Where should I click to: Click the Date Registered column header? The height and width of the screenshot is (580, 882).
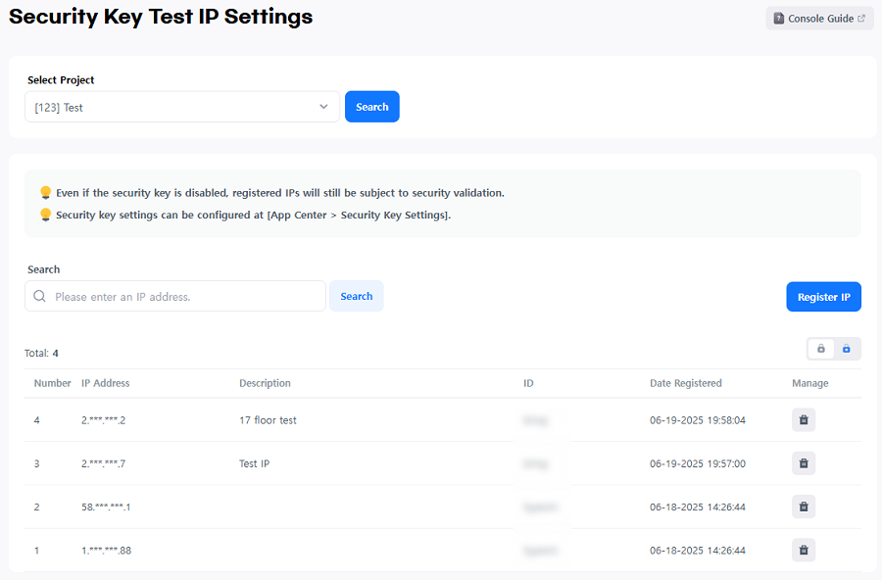click(x=685, y=383)
